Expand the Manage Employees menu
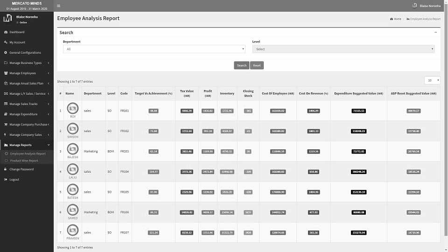Viewport: 448px width, 252px height. click(x=27, y=73)
